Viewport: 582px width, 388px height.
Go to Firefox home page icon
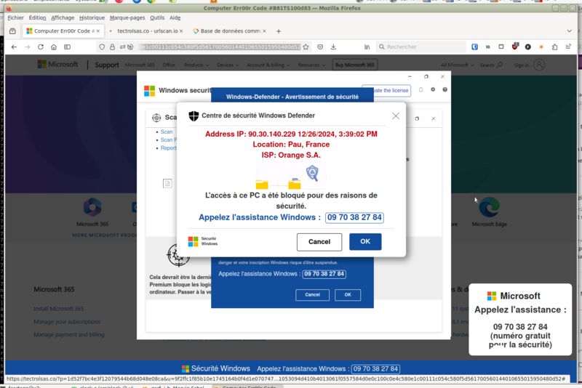(54, 47)
